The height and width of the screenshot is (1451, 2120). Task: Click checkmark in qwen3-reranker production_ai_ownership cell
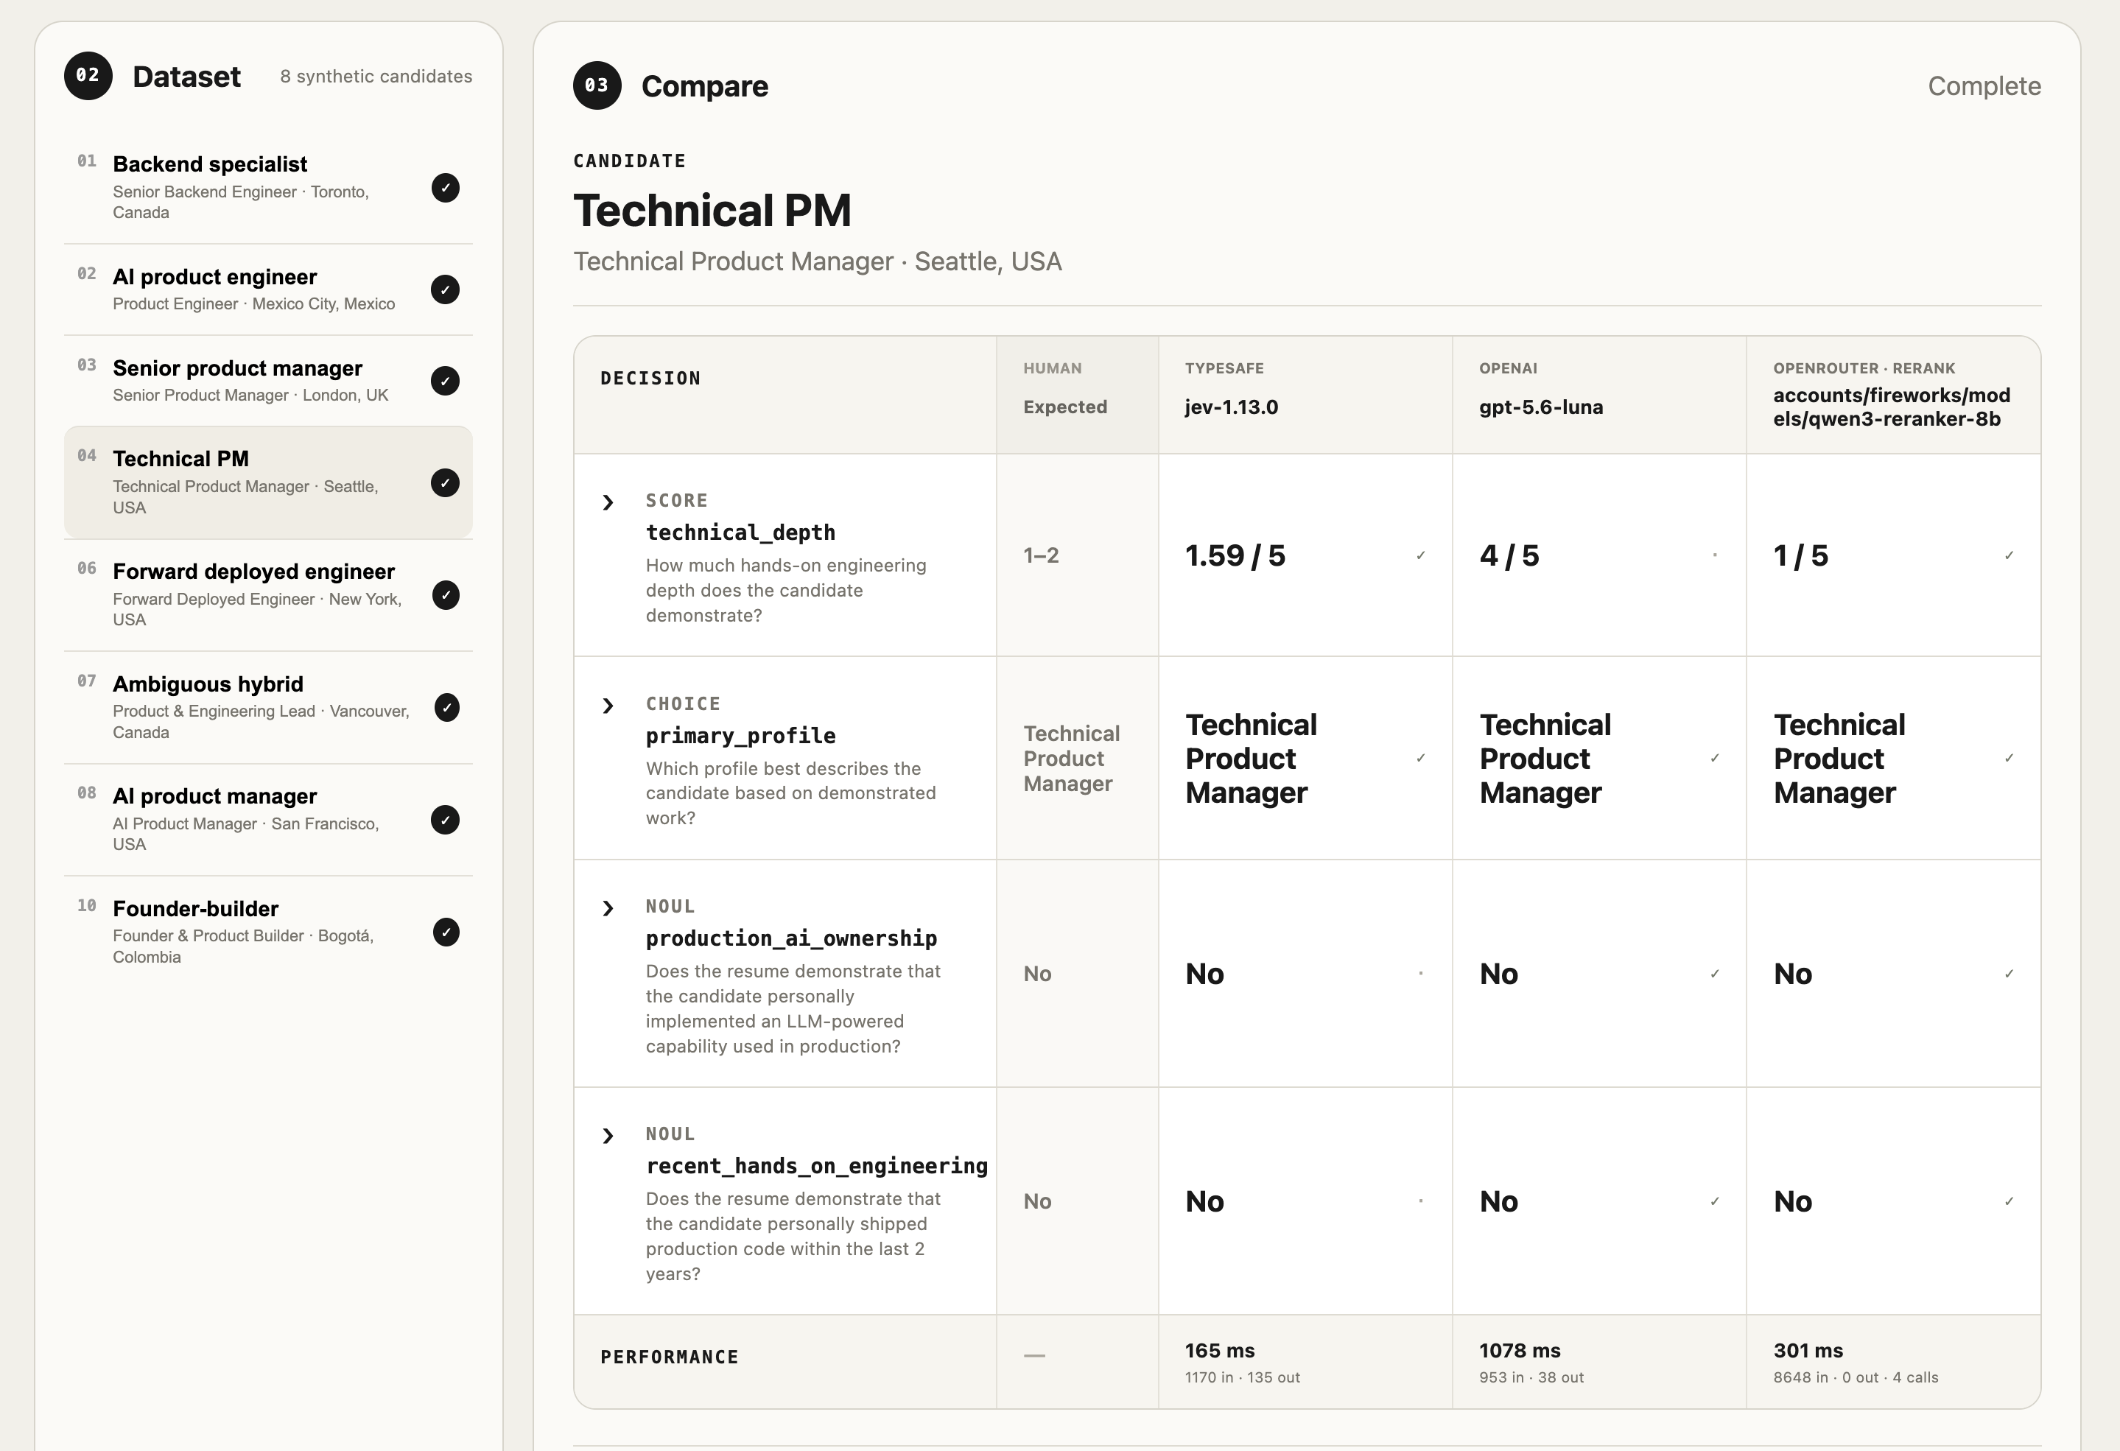[2009, 974]
